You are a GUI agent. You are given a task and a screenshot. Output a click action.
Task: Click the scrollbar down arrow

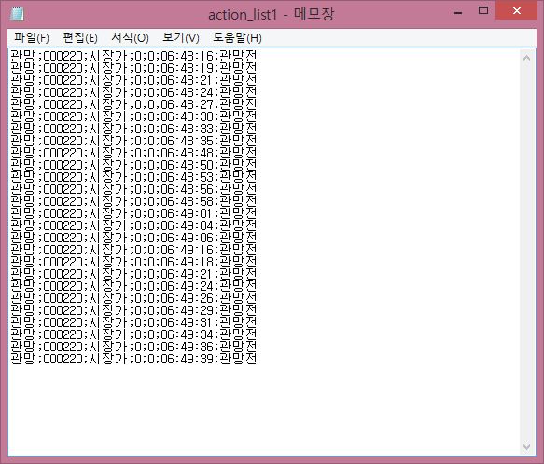click(526, 446)
